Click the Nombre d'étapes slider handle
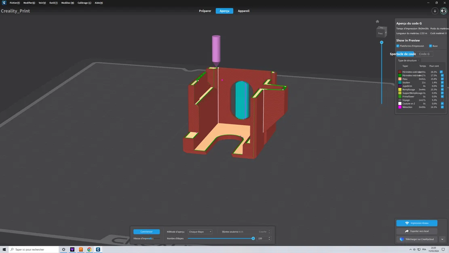This screenshot has height=253, width=449. coord(253,238)
